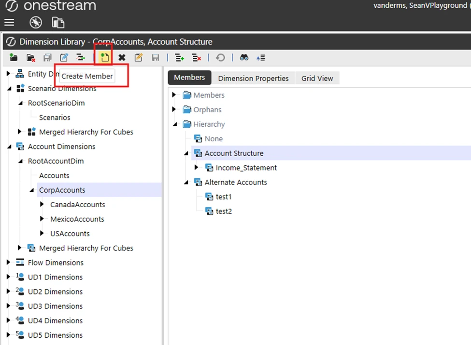Expand the UD4 Dimensions node

[8, 320]
